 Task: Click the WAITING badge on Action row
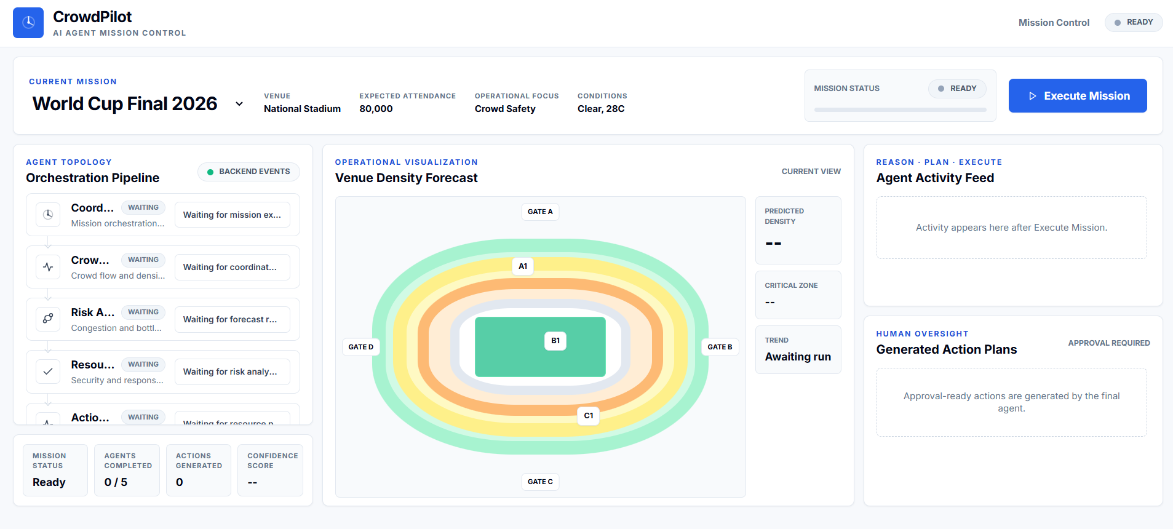[x=143, y=418]
